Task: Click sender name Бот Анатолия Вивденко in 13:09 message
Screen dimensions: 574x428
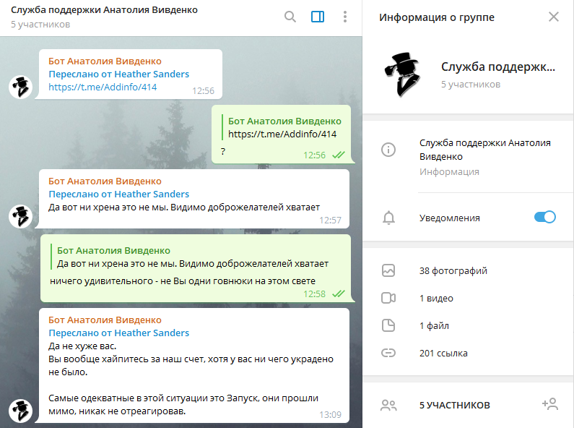Action: 105,320
